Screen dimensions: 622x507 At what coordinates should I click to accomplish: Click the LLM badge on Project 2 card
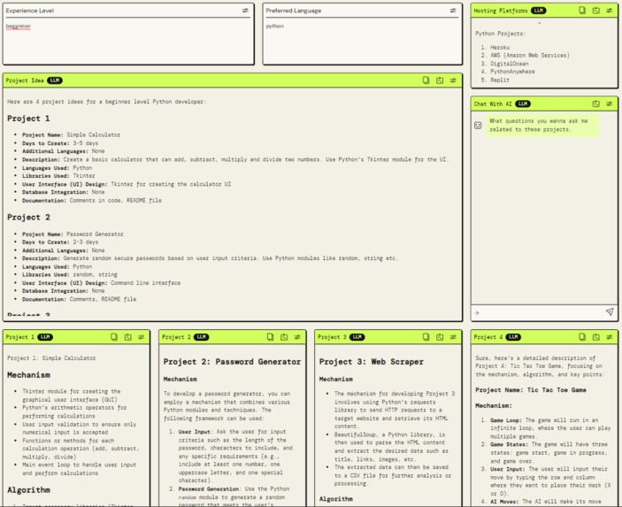click(x=201, y=337)
